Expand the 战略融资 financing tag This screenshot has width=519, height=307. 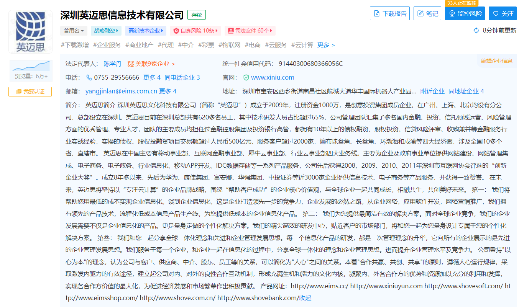106,31
